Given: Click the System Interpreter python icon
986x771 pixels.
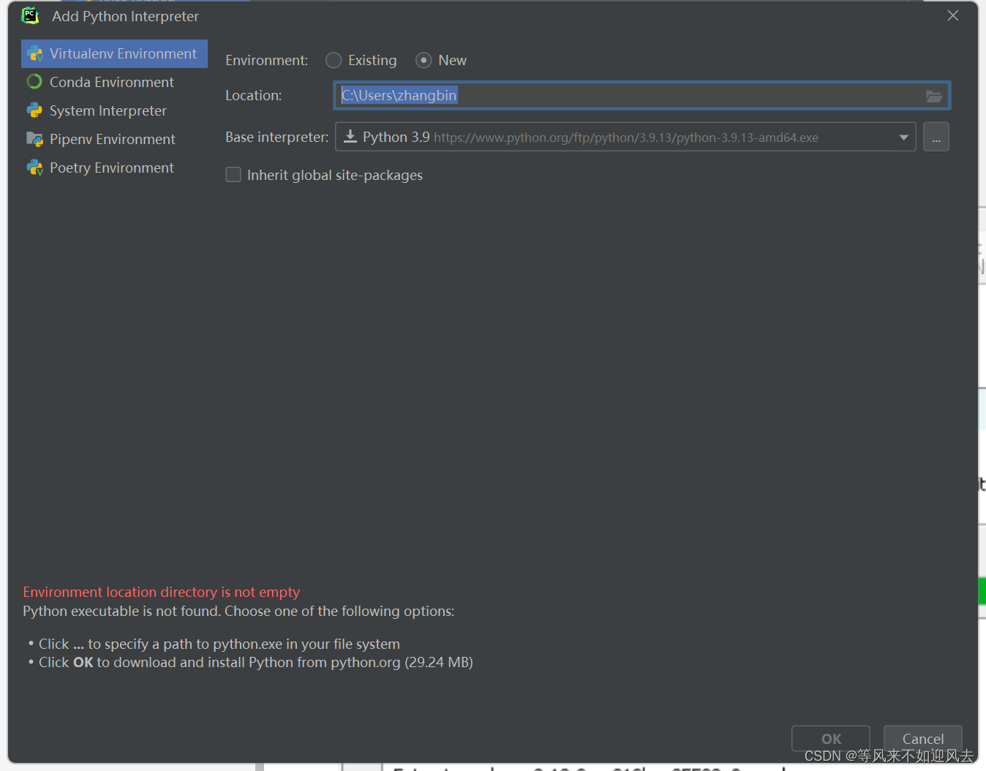Looking at the screenshot, I should pos(34,110).
